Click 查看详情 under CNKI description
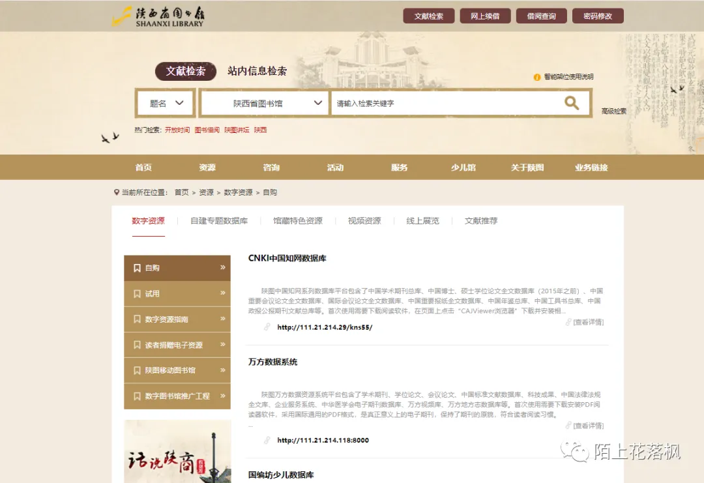 point(588,322)
